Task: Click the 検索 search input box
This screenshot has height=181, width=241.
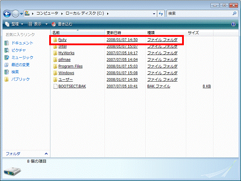Action: [x=199, y=14]
